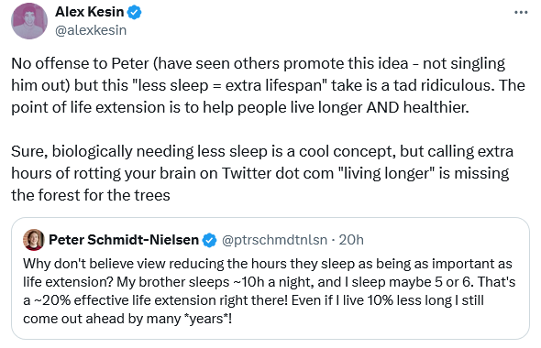Click the paragraph starting "No offense to Peter"

click(x=268, y=85)
